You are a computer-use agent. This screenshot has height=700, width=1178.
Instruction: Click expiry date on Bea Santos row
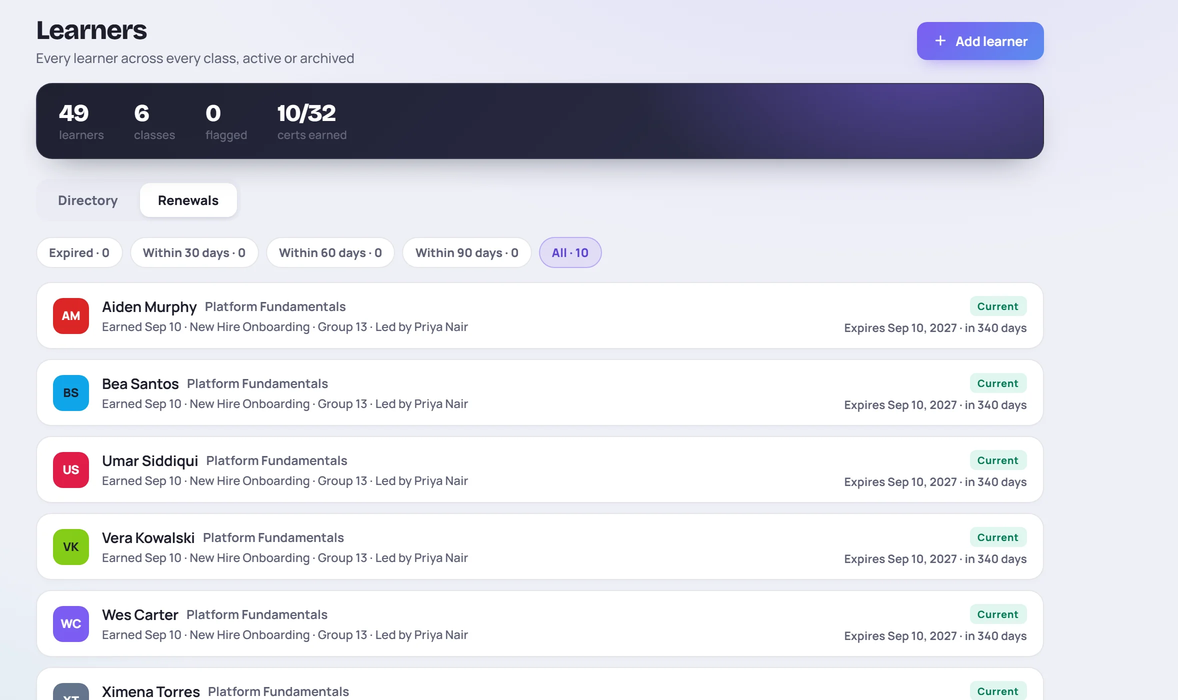[935, 405]
